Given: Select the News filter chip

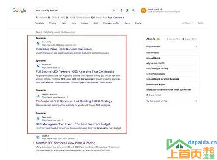Looking at the screenshot, I should pos(127,23).
